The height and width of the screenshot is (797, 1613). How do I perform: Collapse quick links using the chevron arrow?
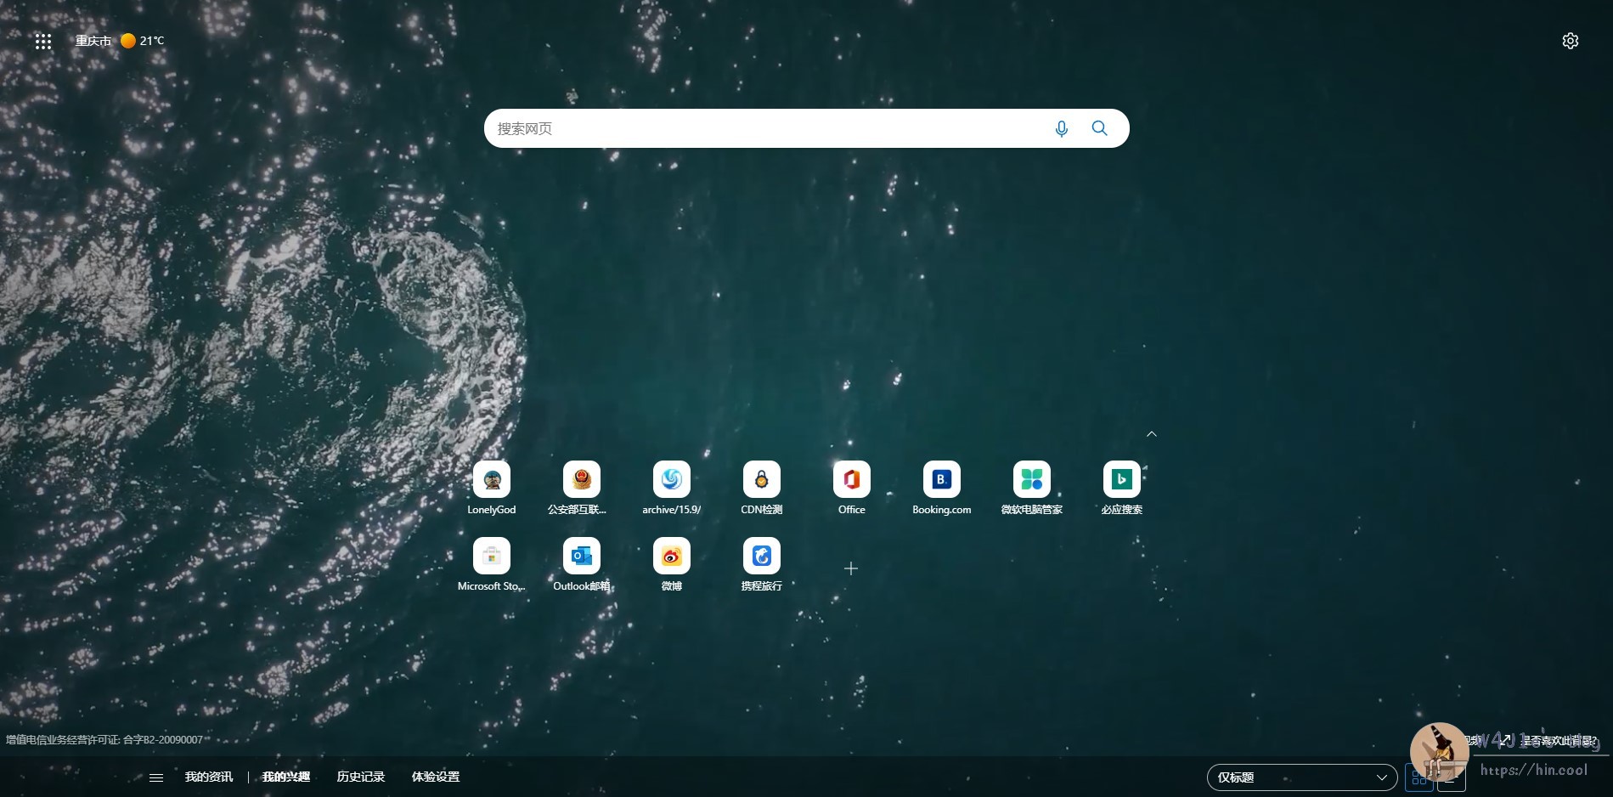coord(1151,433)
